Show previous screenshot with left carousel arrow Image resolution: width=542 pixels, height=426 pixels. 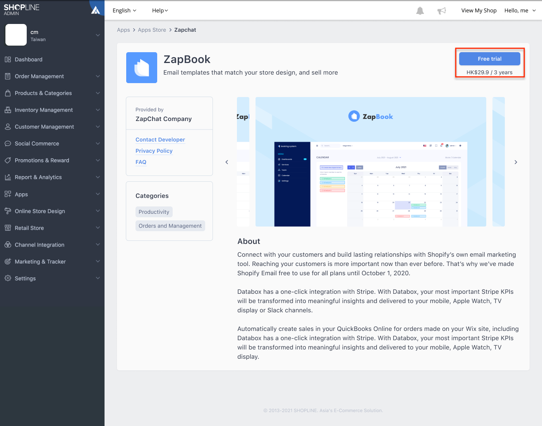tap(227, 162)
